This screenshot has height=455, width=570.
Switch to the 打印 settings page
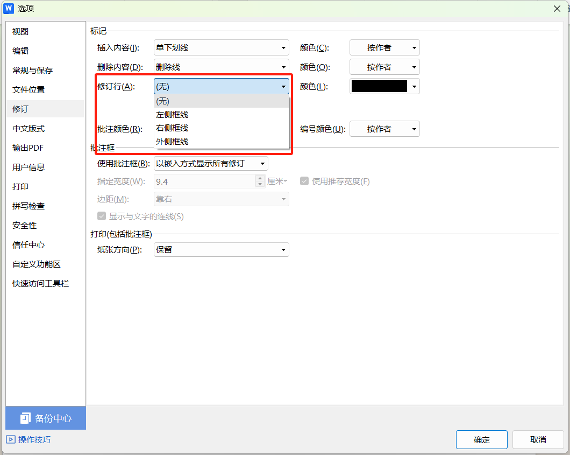tap(20, 186)
